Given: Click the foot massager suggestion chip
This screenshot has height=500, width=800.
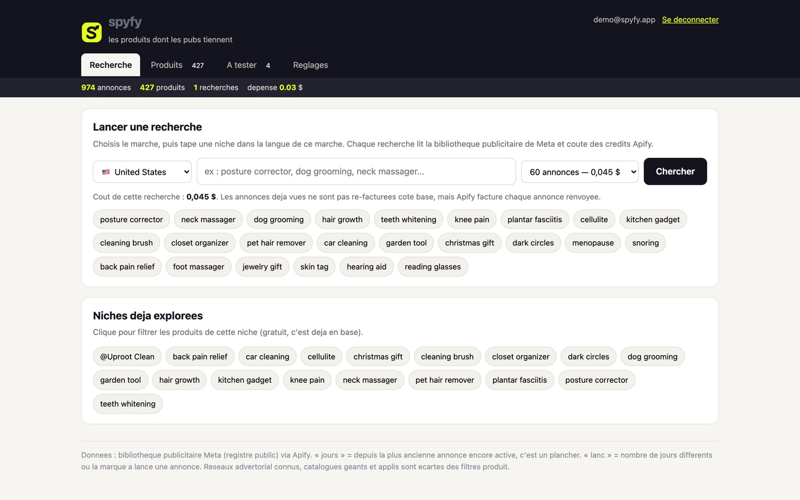Looking at the screenshot, I should coord(198,267).
